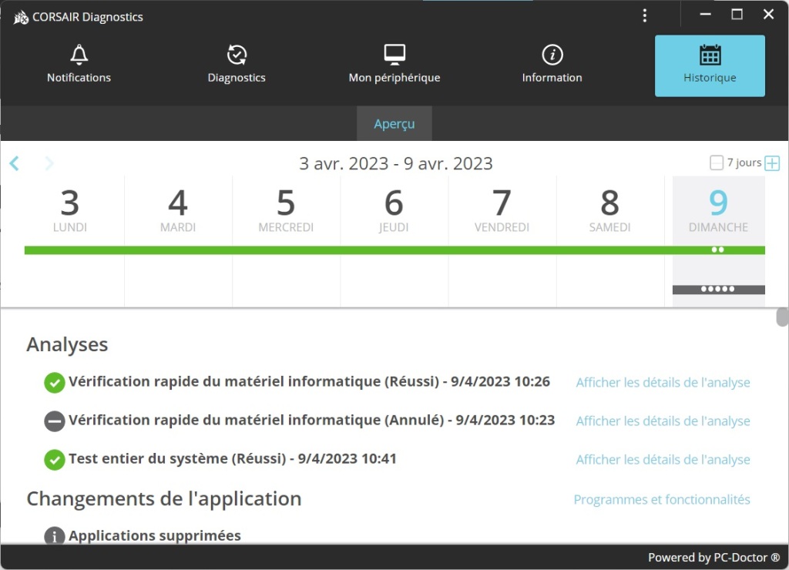The image size is (789, 570).
Task: Open the Notifications bell icon
Action: tap(79, 55)
